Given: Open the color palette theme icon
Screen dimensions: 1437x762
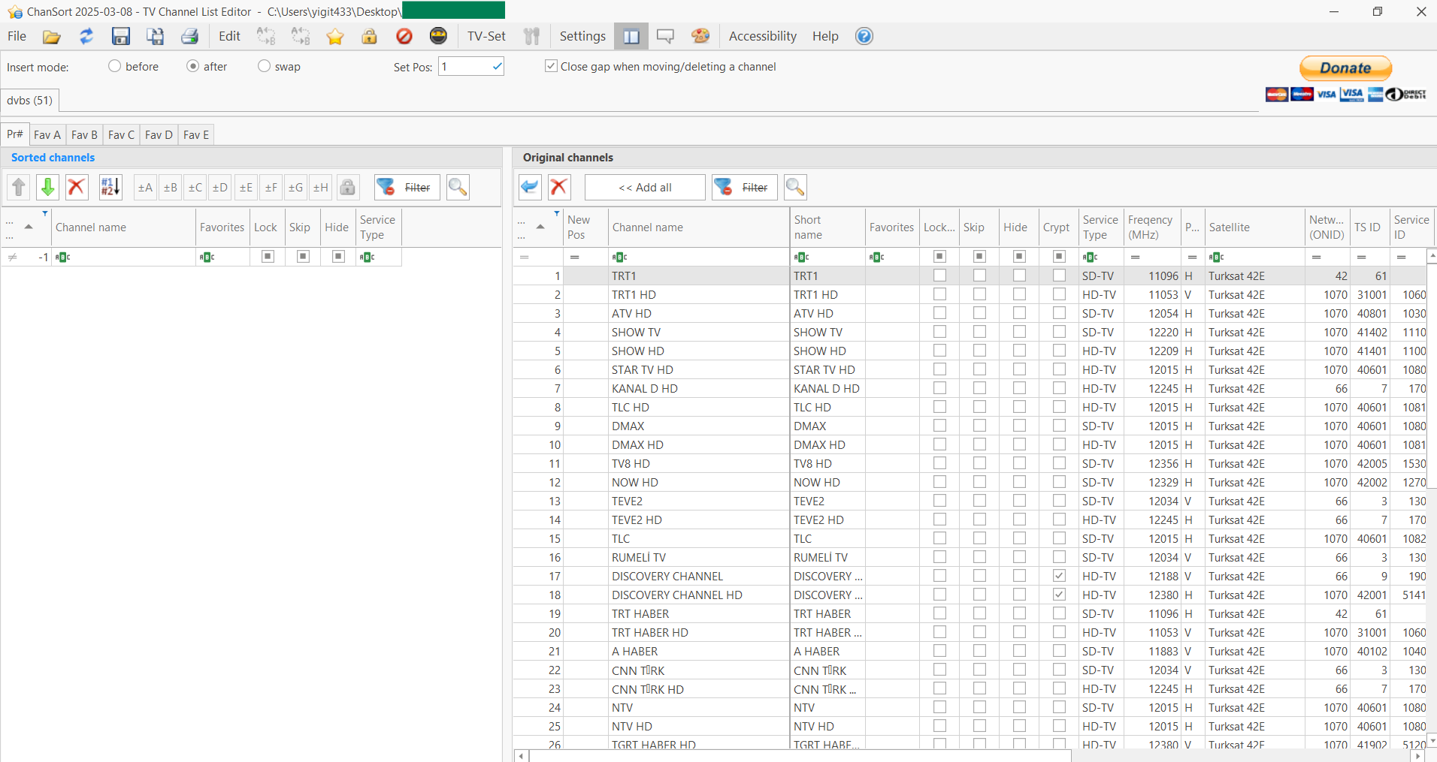Looking at the screenshot, I should pyautogui.click(x=700, y=36).
